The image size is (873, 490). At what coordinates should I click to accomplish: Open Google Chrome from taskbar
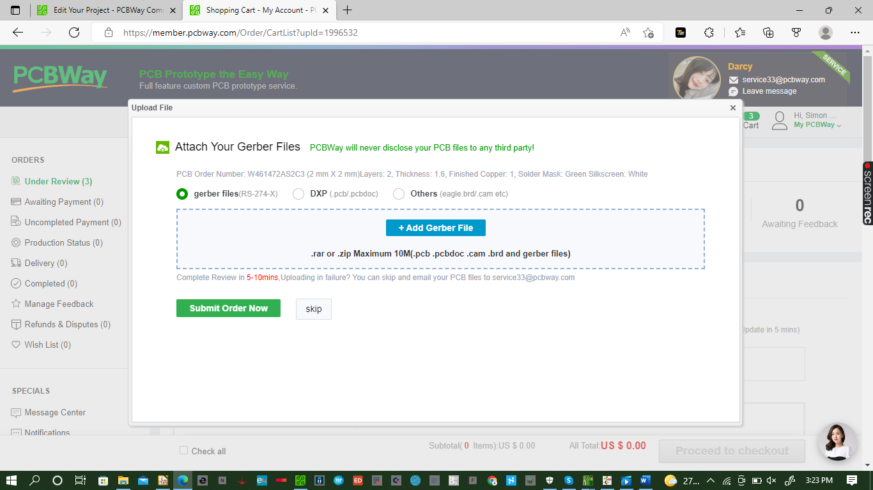(492, 480)
